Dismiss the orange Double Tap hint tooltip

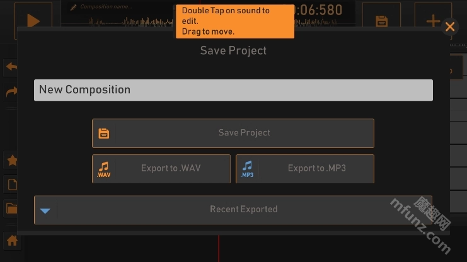234,21
